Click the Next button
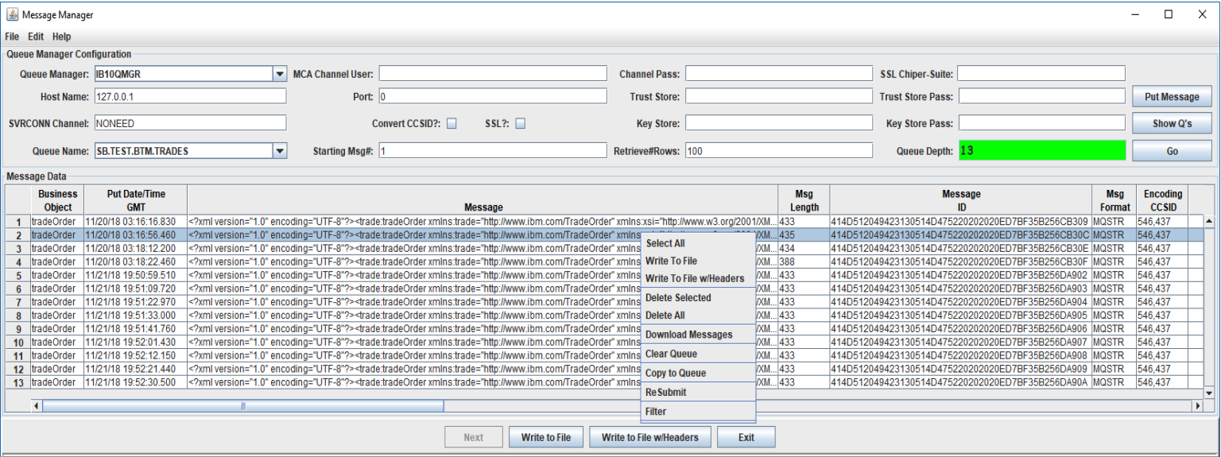Image resolution: width=1221 pixels, height=457 pixels. [x=473, y=436]
